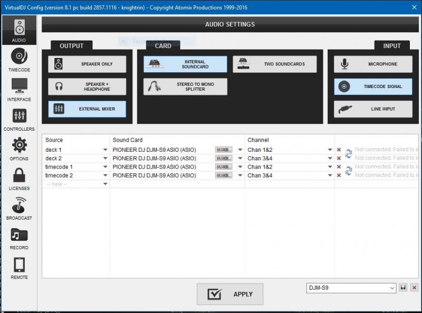Open the '-- new --' source dropdown
422x313 pixels.
(x=105, y=184)
